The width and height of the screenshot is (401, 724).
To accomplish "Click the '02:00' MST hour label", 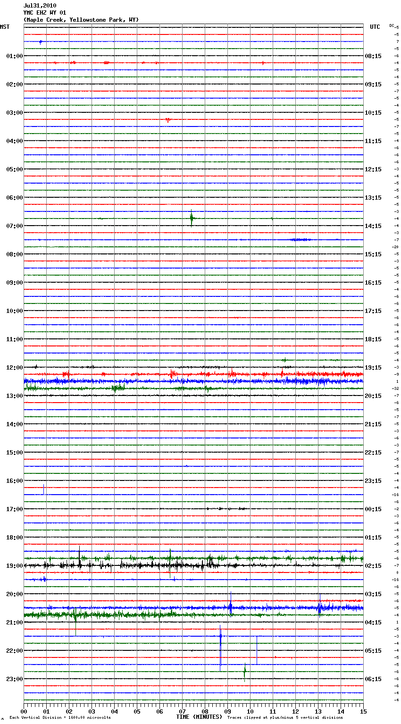I will point(15,84).
